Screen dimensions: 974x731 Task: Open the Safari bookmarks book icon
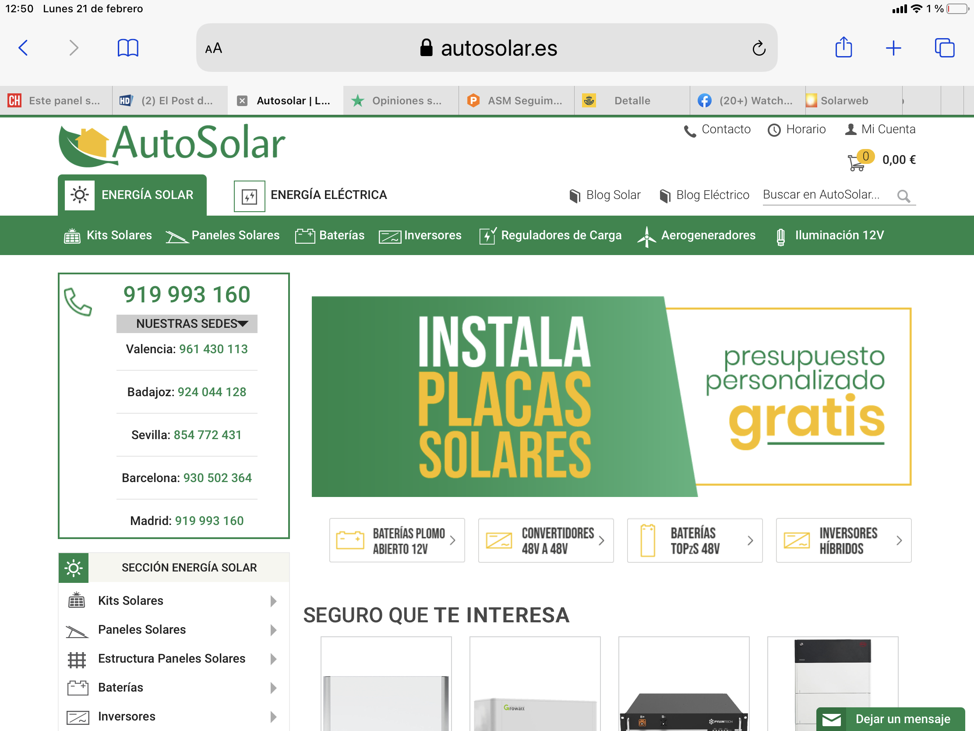[x=128, y=48]
